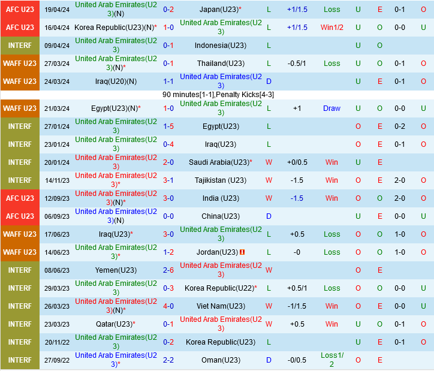Click the Win1/2 result on 16/04/24
The width and height of the screenshot is (434, 371).
click(332, 28)
